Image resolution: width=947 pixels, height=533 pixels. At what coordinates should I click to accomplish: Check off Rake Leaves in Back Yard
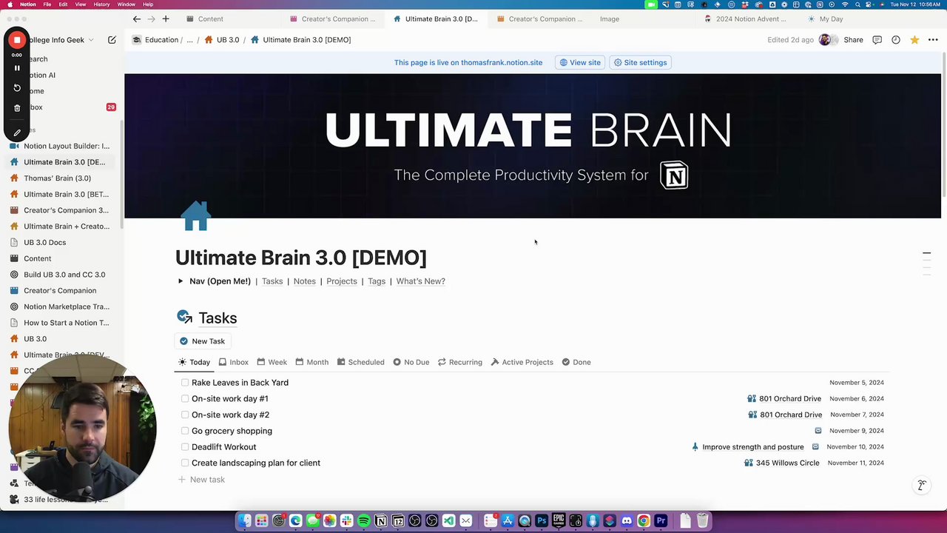click(185, 383)
